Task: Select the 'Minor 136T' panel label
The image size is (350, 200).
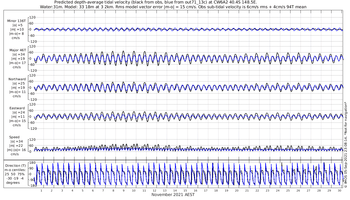Action: [x=16, y=21]
